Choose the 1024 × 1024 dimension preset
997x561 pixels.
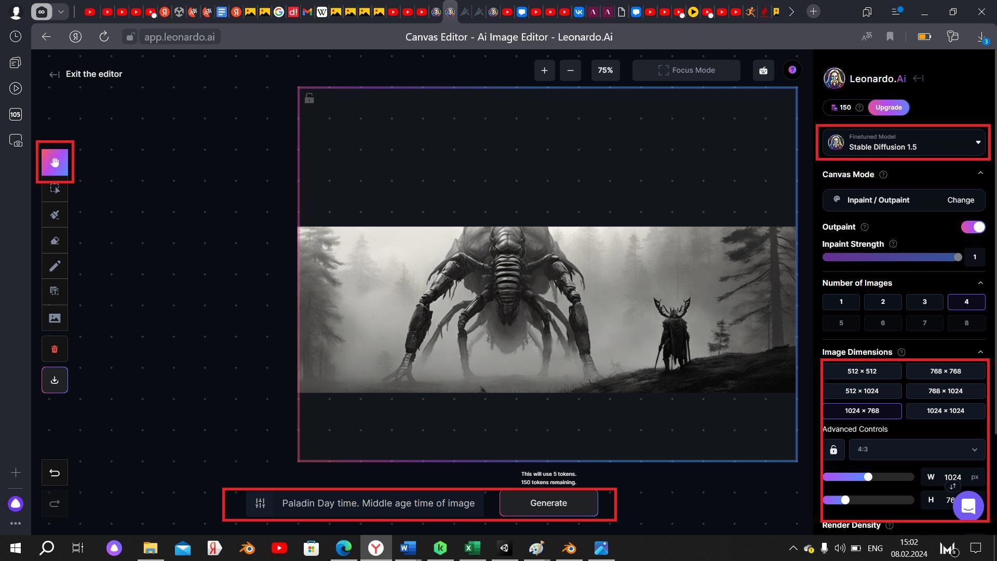pyautogui.click(x=945, y=411)
